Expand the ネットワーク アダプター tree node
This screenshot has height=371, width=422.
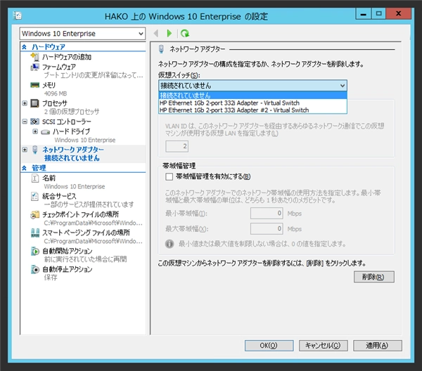[x=25, y=150]
